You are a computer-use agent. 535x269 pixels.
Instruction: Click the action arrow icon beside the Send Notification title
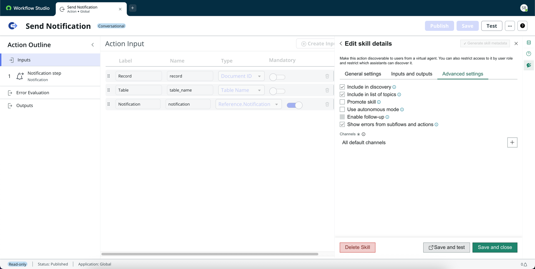click(13, 26)
